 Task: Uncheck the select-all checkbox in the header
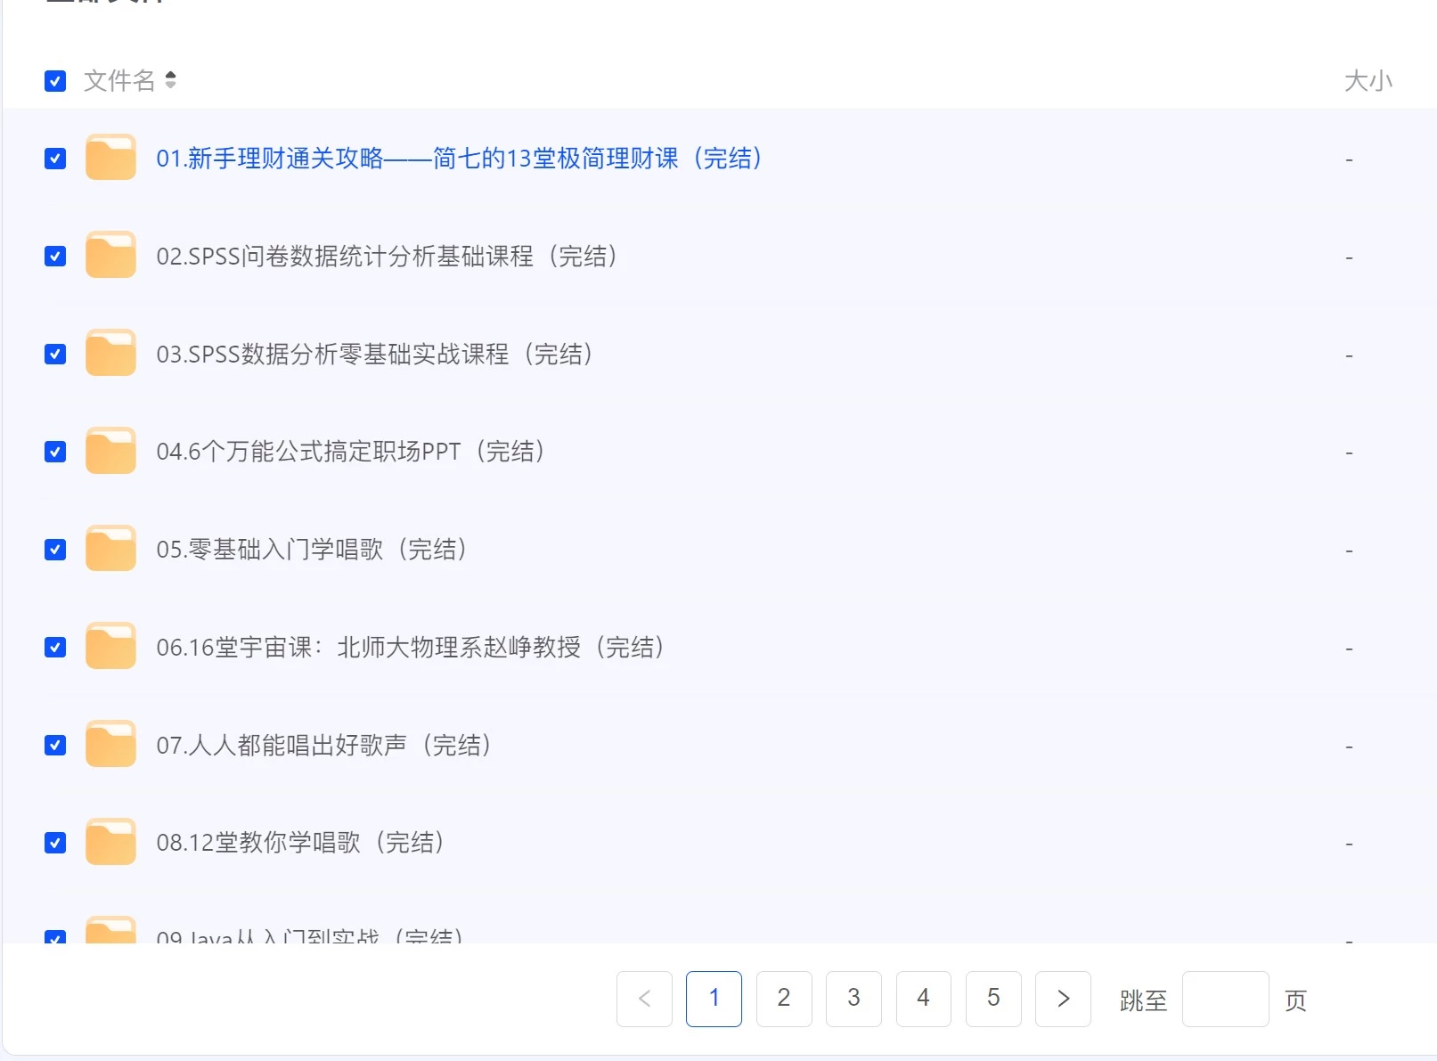(54, 80)
